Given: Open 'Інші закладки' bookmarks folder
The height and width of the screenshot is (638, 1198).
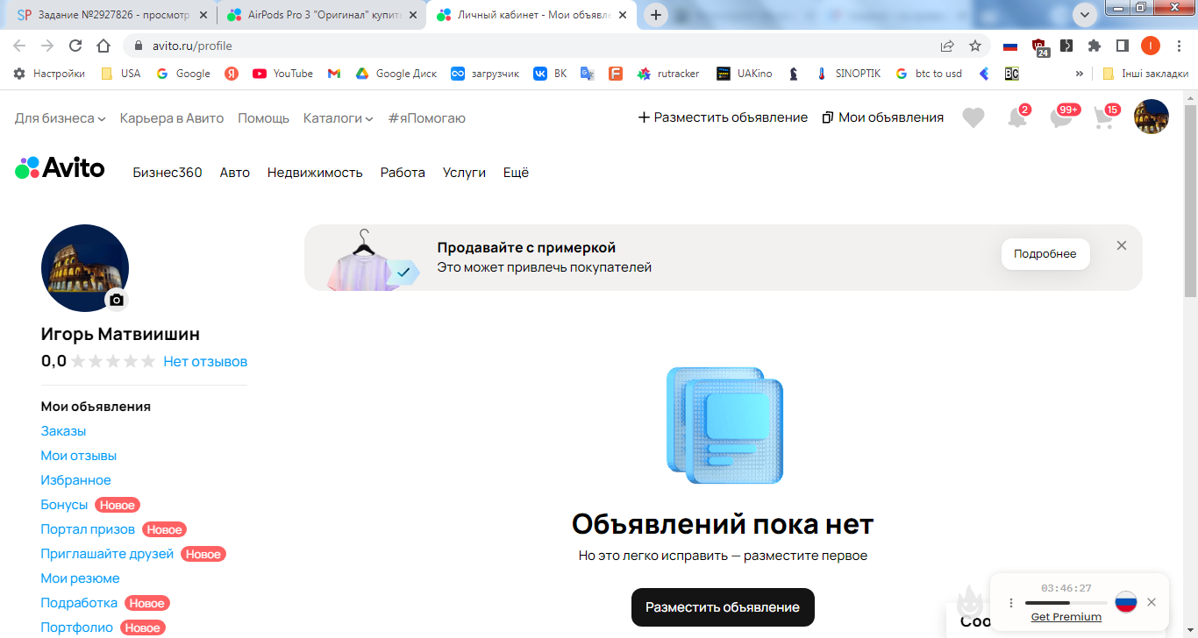Looking at the screenshot, I should point(1145,74).
